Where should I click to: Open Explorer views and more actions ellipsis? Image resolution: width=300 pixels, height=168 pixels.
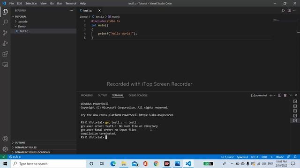tap(71, 10)
